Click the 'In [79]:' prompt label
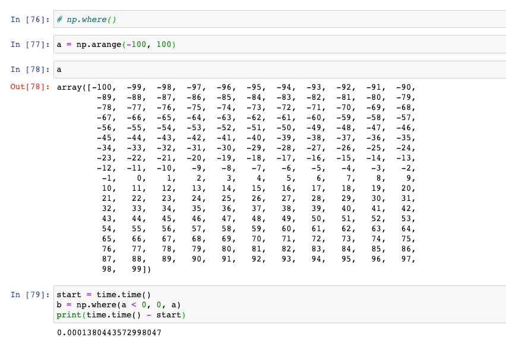The width and height of the screenshot is (506, 337). click(x=30, y=295)
